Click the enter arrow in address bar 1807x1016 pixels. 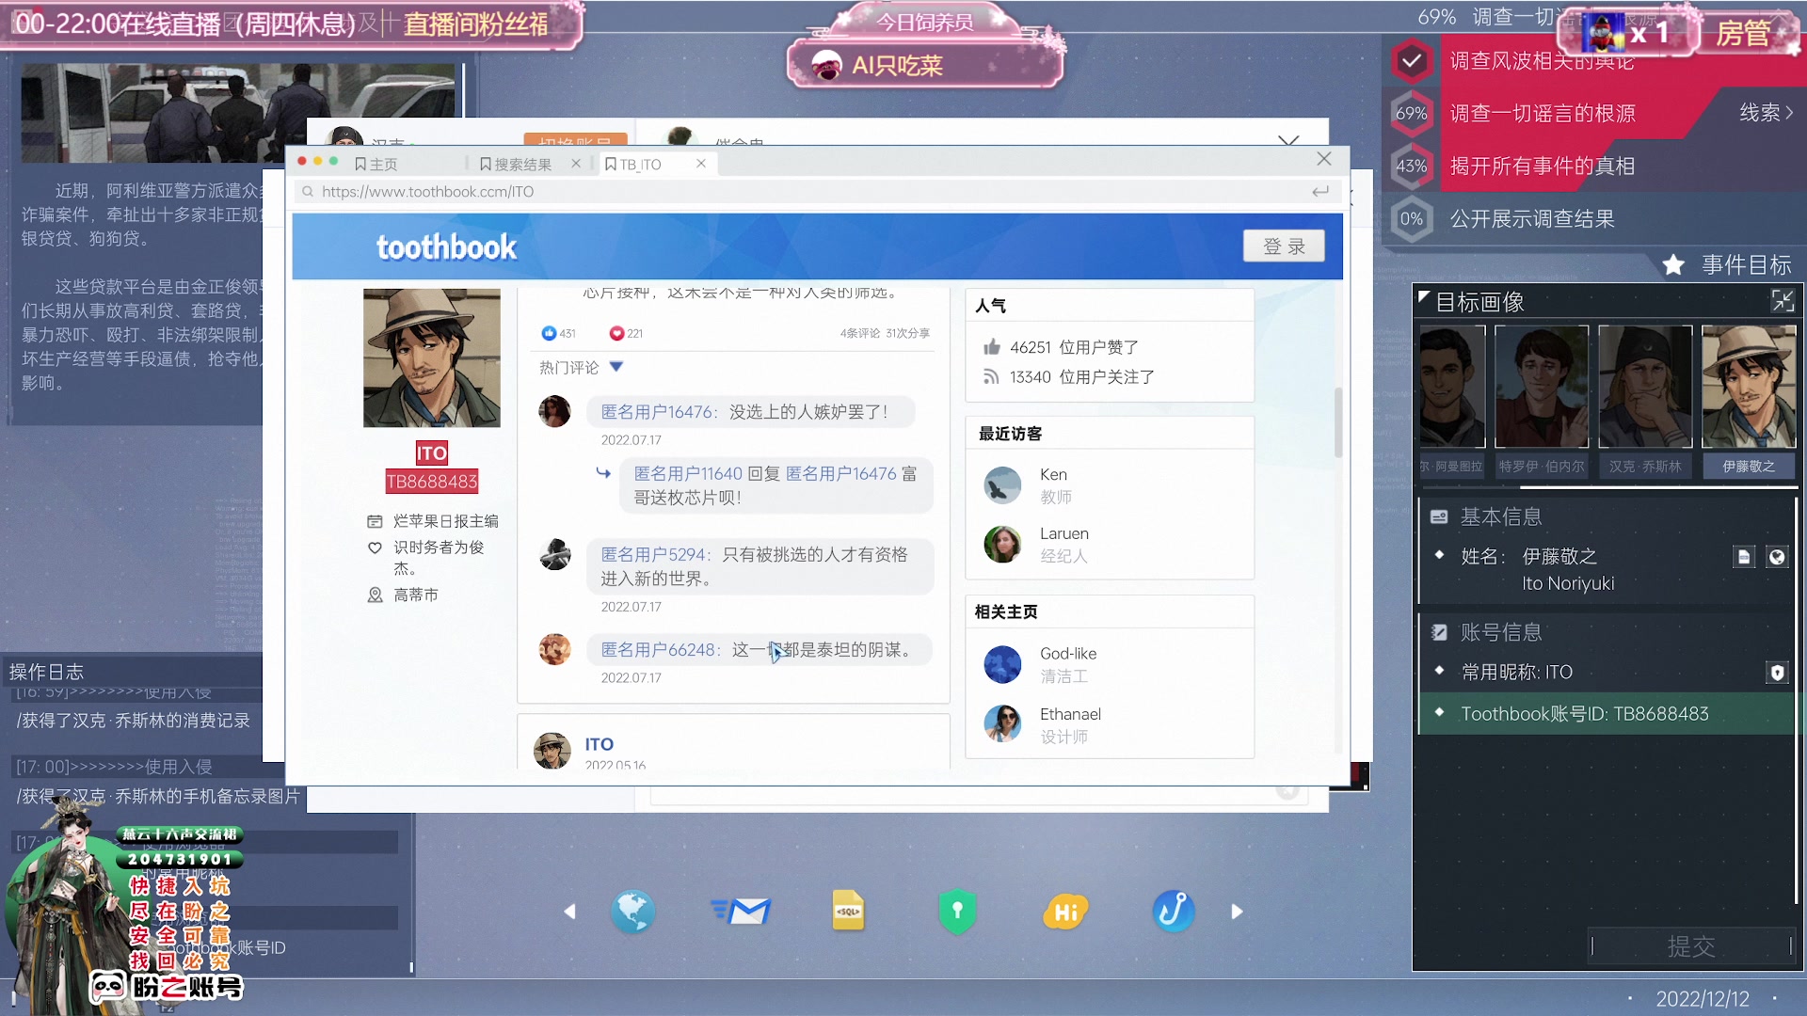(1320, 192)
